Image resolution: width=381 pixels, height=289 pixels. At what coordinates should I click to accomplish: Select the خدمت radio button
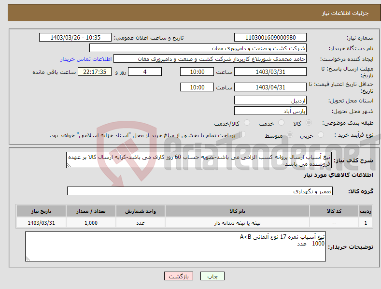coord(281,123)
